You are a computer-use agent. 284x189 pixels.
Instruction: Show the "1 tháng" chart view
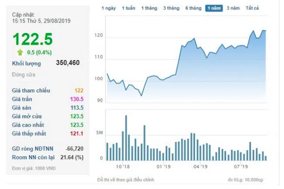(150, 8)
